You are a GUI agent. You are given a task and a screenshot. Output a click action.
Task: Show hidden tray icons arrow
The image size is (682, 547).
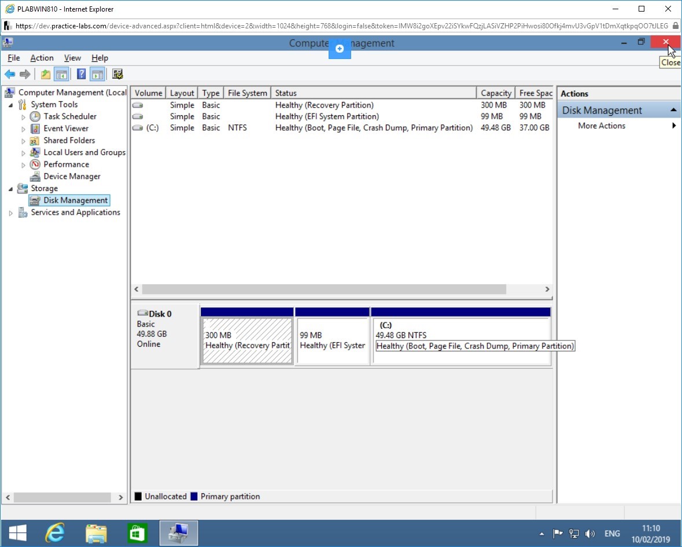coord(541,534)
